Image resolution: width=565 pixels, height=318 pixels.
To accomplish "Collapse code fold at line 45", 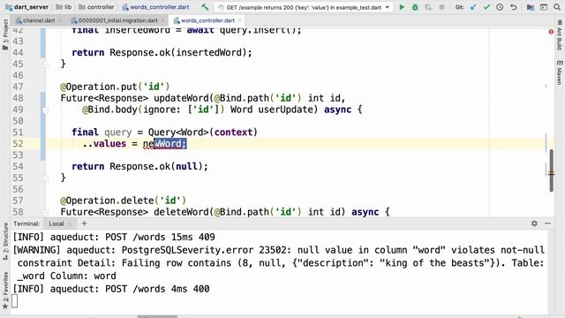I will (45, 64).
